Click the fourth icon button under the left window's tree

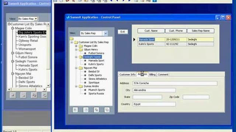44,95
